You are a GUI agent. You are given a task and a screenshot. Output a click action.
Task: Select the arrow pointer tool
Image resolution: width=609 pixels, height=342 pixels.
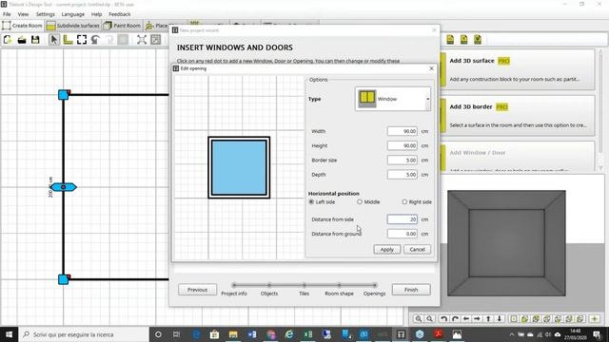[54, 40]
